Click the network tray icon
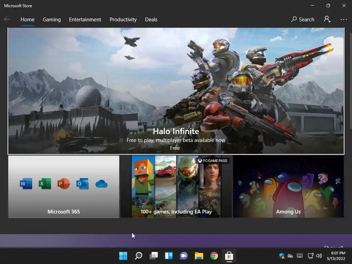 pyautogui.click(x=311, y=256)
